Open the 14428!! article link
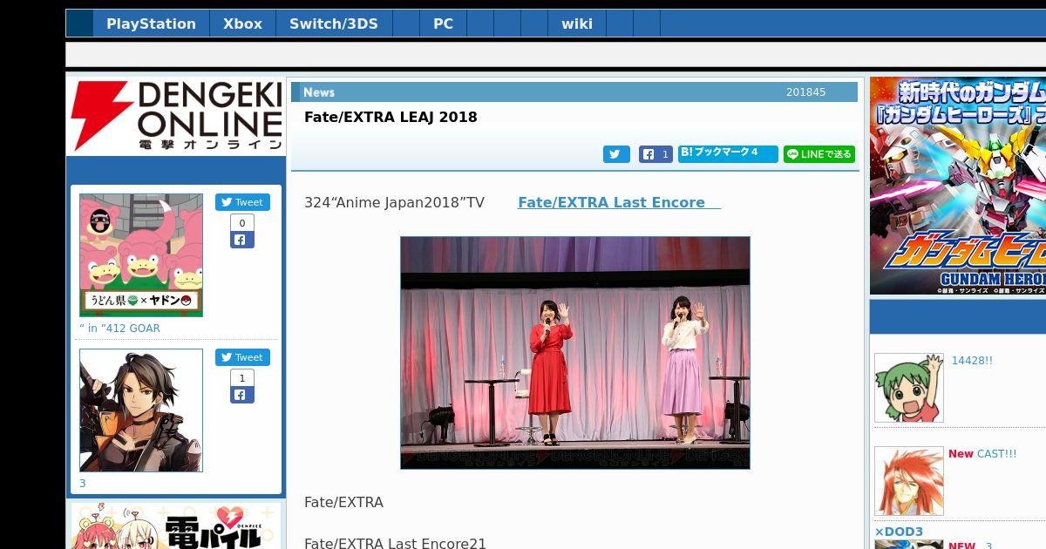 [972, 361]
